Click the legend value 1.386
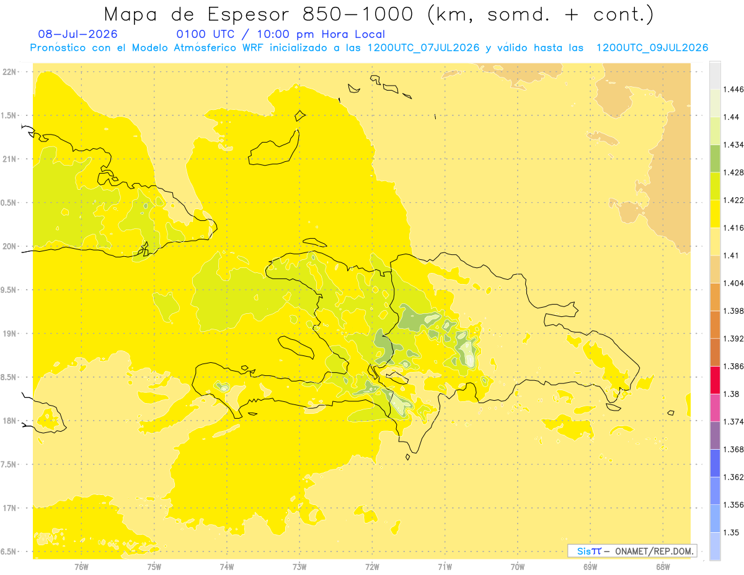Viewport: 744px width, 575px height. [x=733, y=367]
